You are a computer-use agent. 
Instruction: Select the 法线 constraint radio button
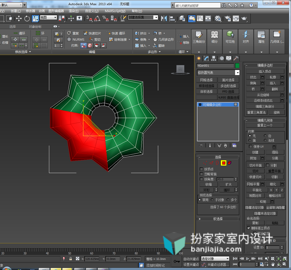point(265,140)
